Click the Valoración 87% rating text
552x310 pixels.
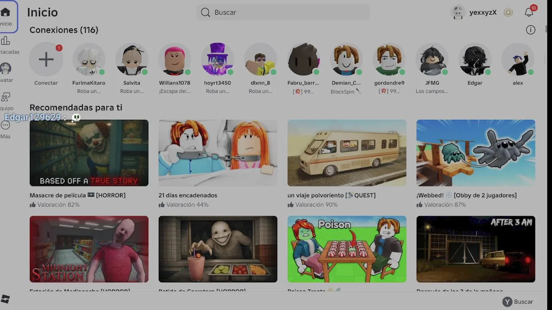[x=445, y=205]
